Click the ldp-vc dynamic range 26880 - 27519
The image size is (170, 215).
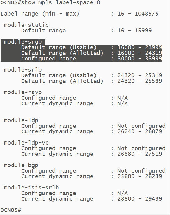(140, 154)
